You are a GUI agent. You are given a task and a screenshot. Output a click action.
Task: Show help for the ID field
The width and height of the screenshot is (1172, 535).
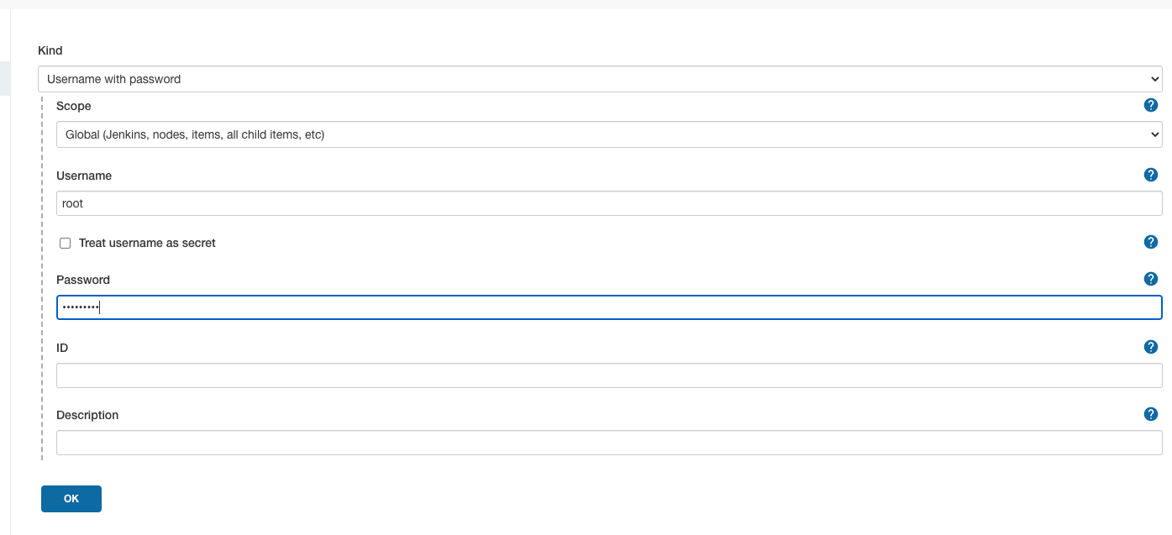pyautogui.click(x=1151, y=347)
